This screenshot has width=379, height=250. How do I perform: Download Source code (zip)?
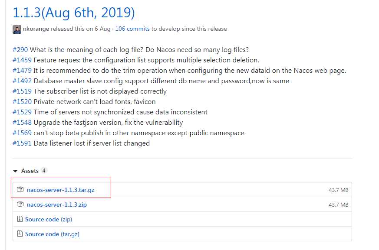tap(48, 219)
